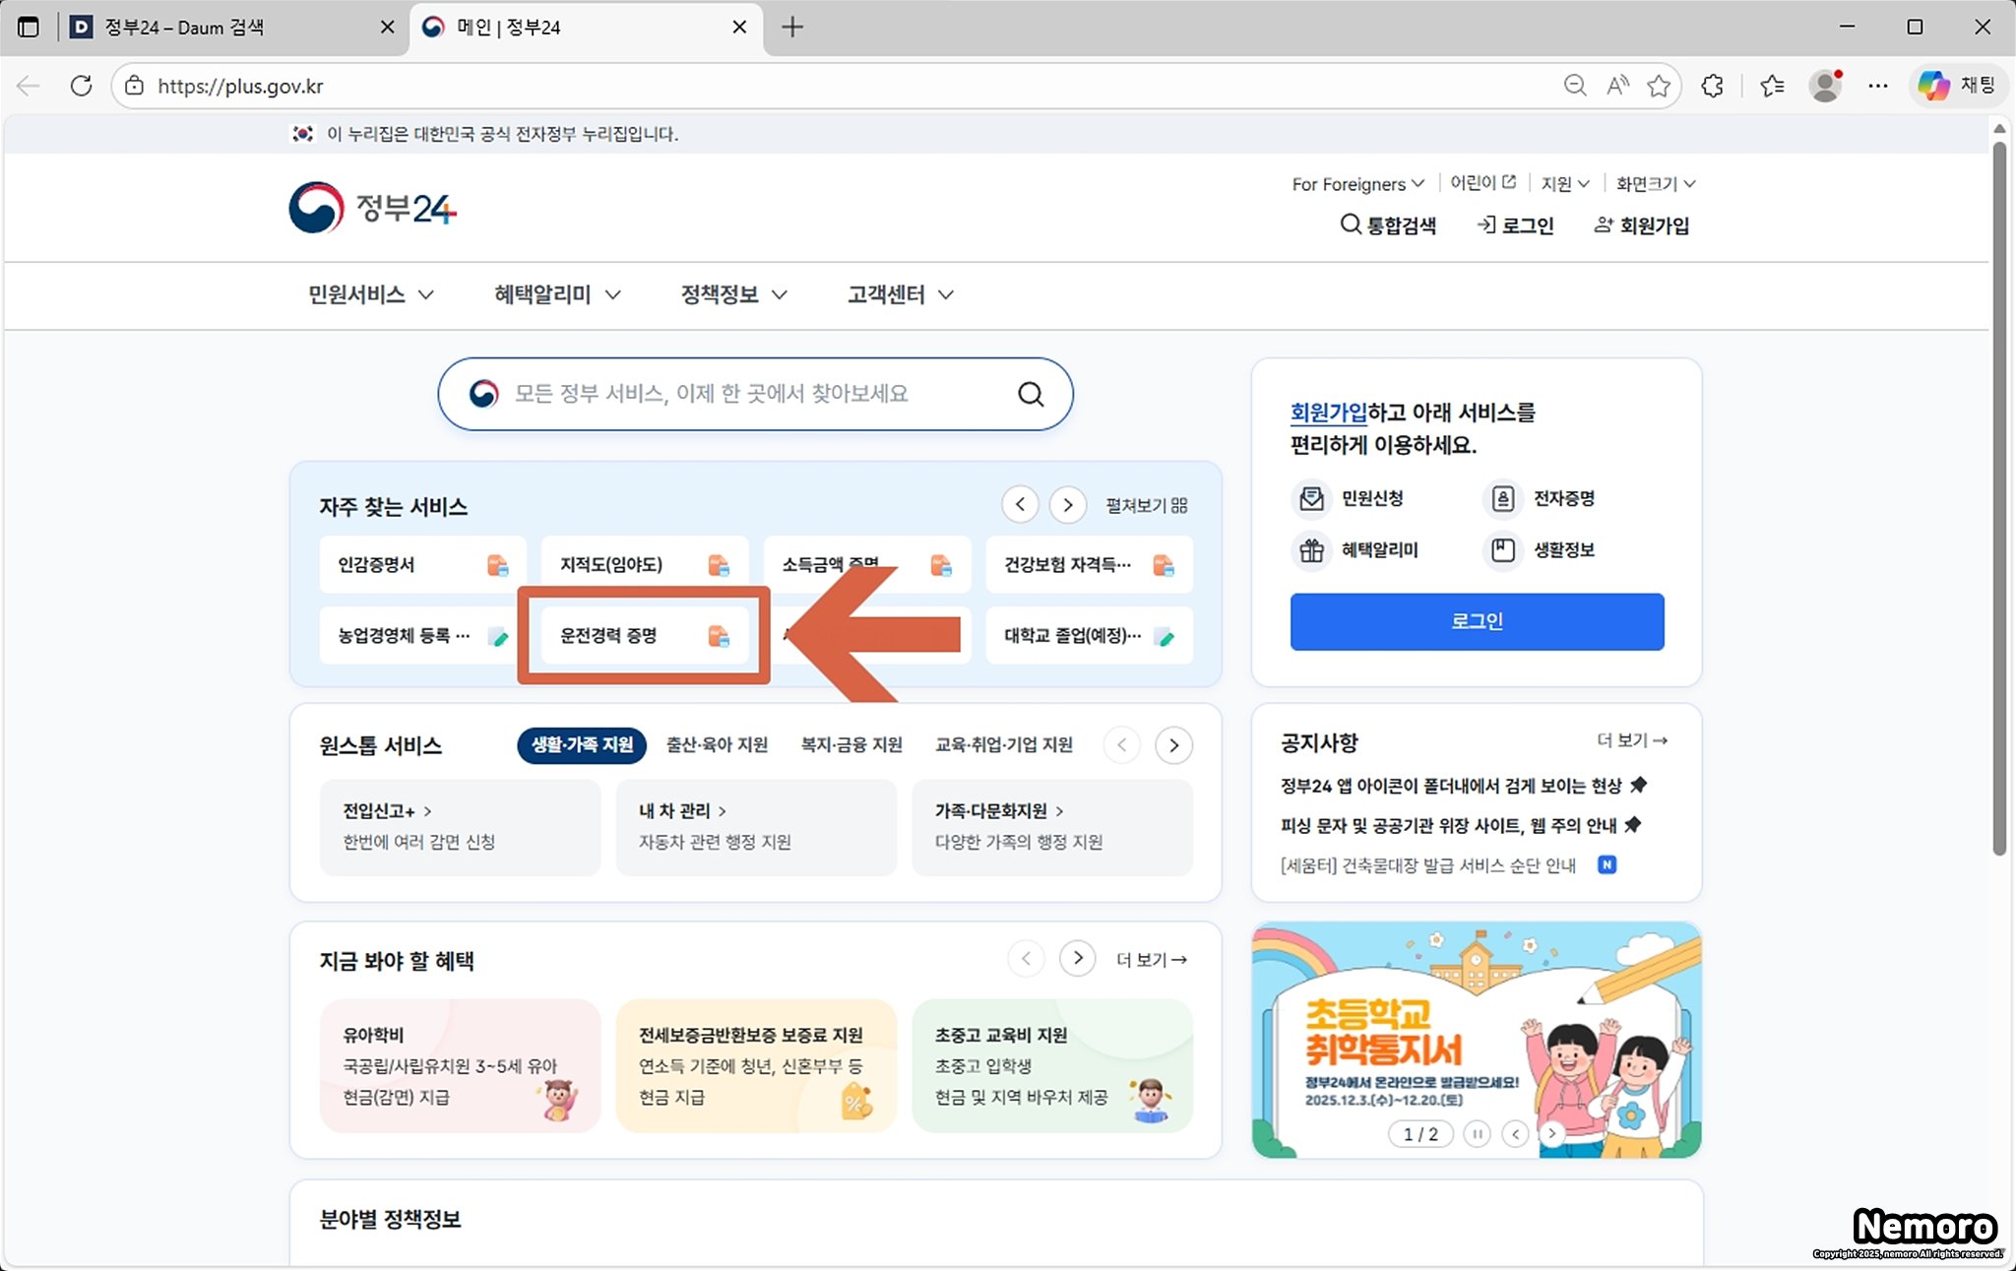Add page to favorites star icon

[x=1659, y=86]
